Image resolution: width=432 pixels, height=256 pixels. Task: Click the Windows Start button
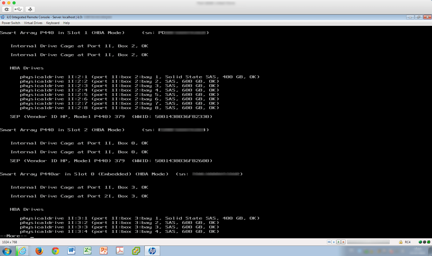pyautogui.click(x=7, y=251)
